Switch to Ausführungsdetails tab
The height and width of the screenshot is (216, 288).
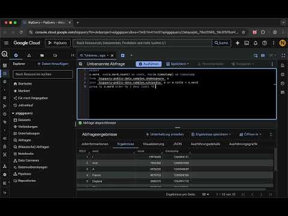pyautogui.click(x=205, y=144)
